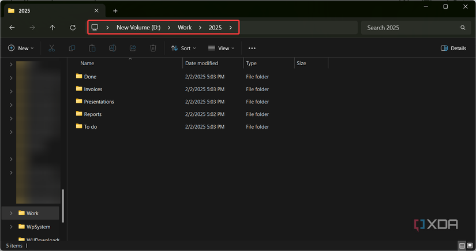Click the Rename icon

click(x=113, y=48)
